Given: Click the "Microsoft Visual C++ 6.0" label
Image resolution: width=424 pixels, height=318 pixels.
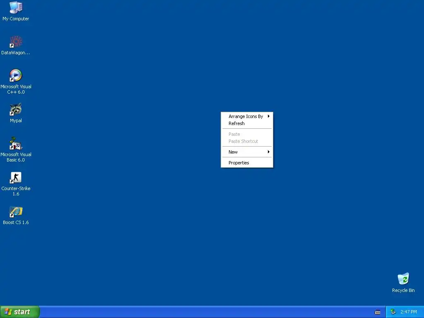Looking at the screenshot, I should click(16, 89).
